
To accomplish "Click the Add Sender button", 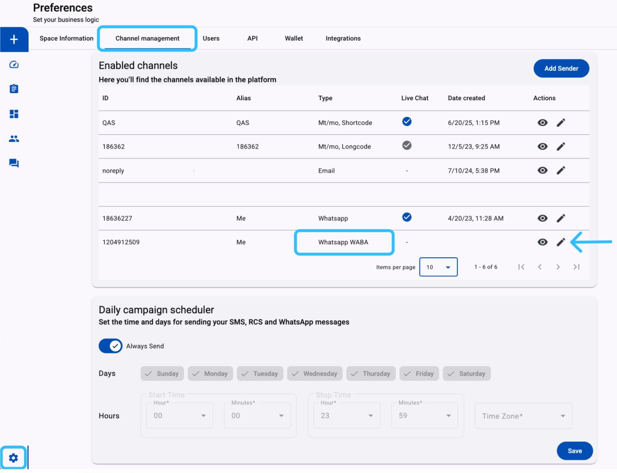I will point(561,69).
